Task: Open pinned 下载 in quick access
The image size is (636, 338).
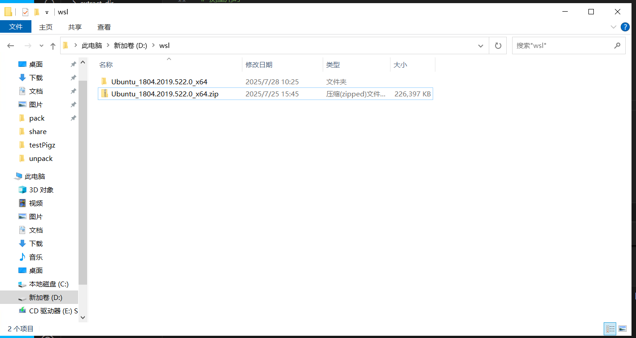Action: coord(36,78)
